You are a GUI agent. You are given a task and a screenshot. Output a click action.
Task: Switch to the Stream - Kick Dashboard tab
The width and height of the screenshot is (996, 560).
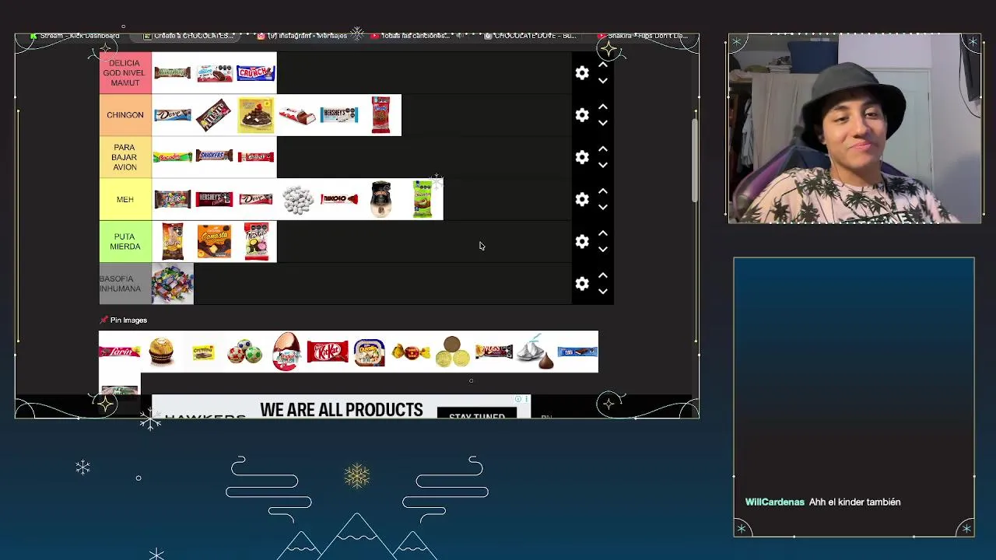75,36
